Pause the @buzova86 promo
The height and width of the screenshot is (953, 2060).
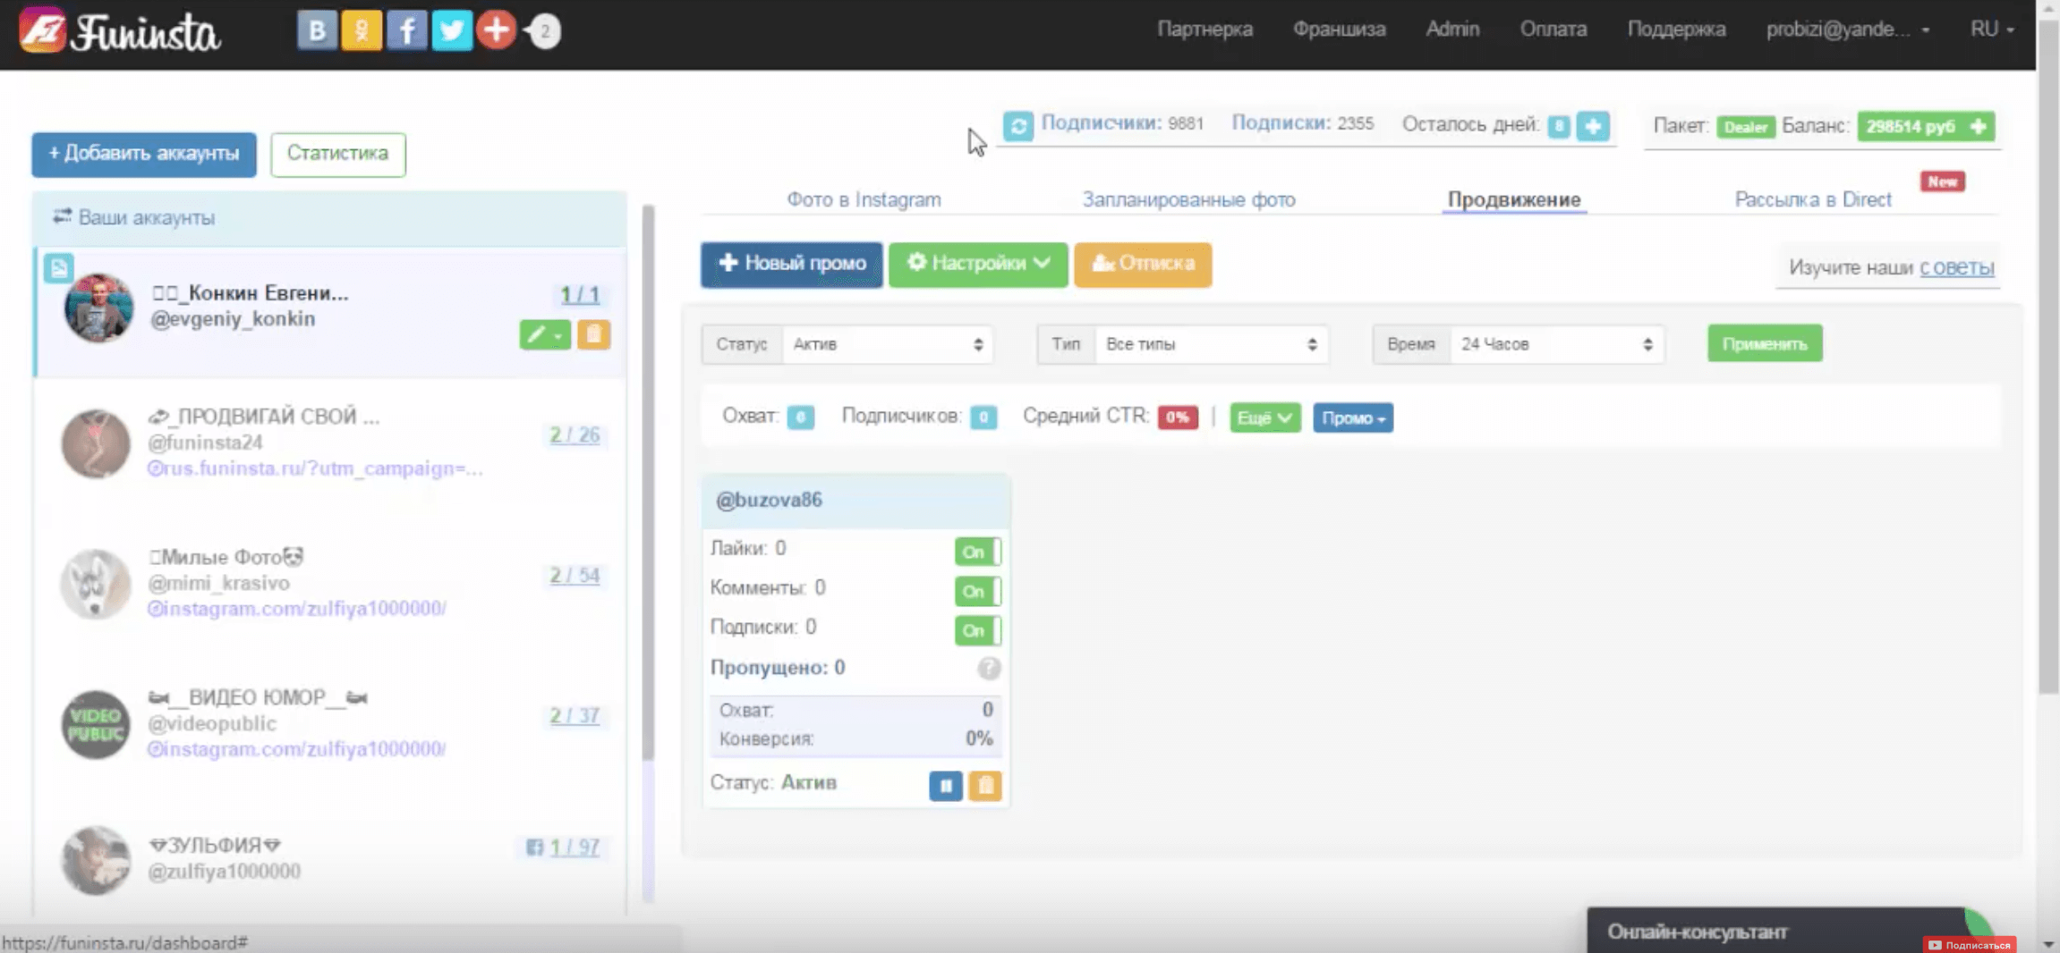[945, 785]
